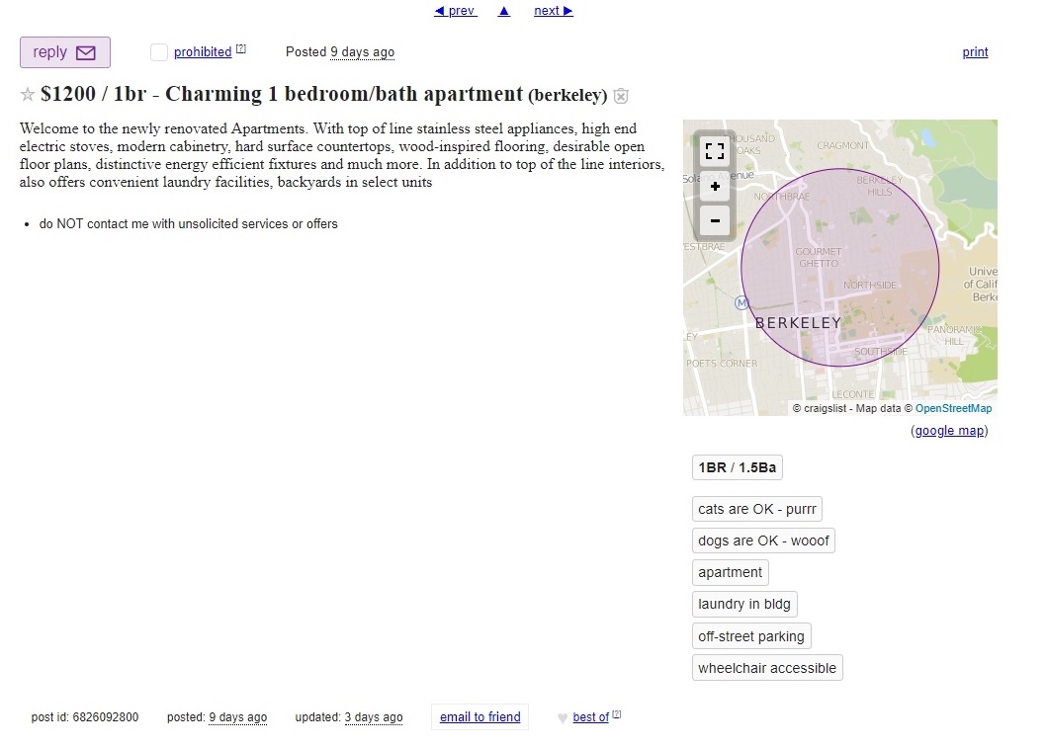Screen dimensions: 1046x748
Task: Go up to listings with the triangle arrow
Action: coord(504,11)
